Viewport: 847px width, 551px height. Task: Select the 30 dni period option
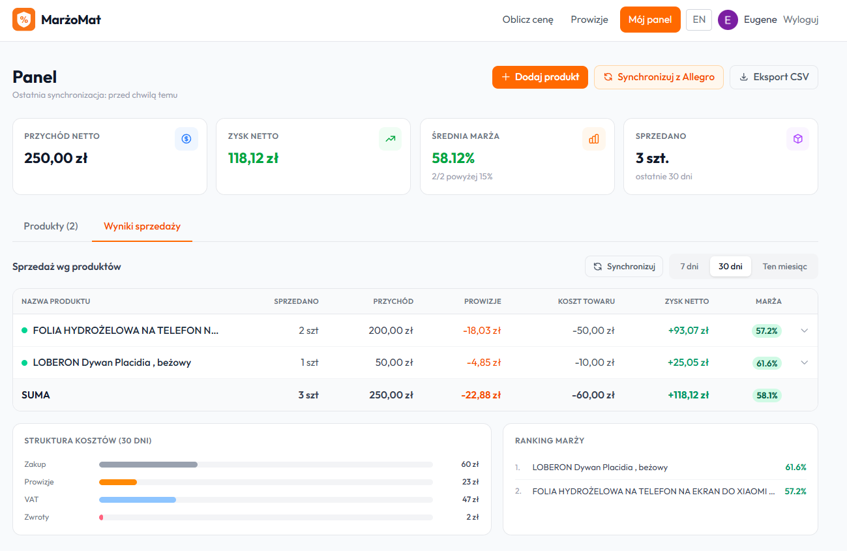tap(730, 266)
